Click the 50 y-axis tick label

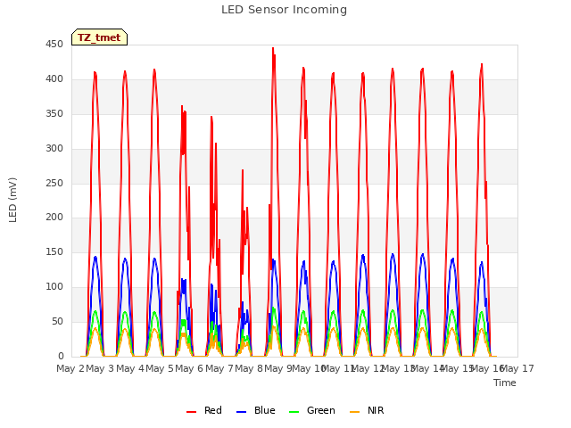click(x=57, y=321)
